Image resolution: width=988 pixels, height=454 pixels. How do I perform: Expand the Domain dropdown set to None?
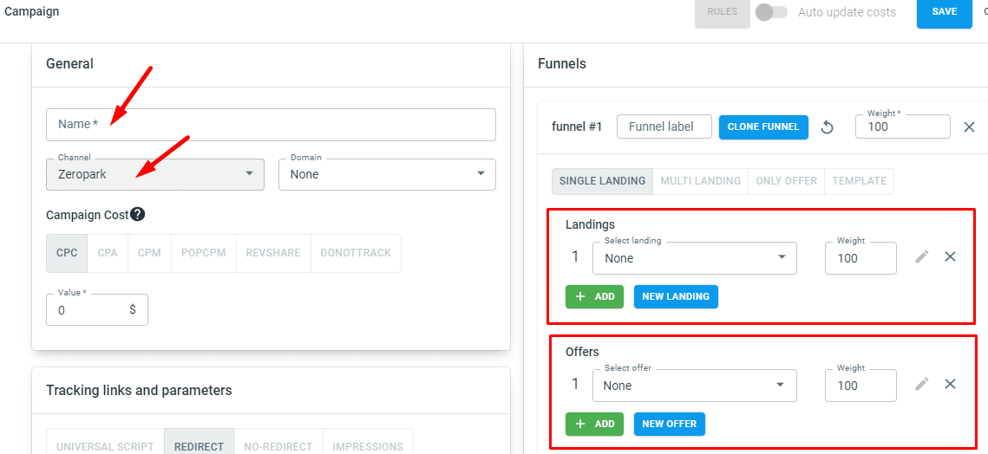(387, 174)
